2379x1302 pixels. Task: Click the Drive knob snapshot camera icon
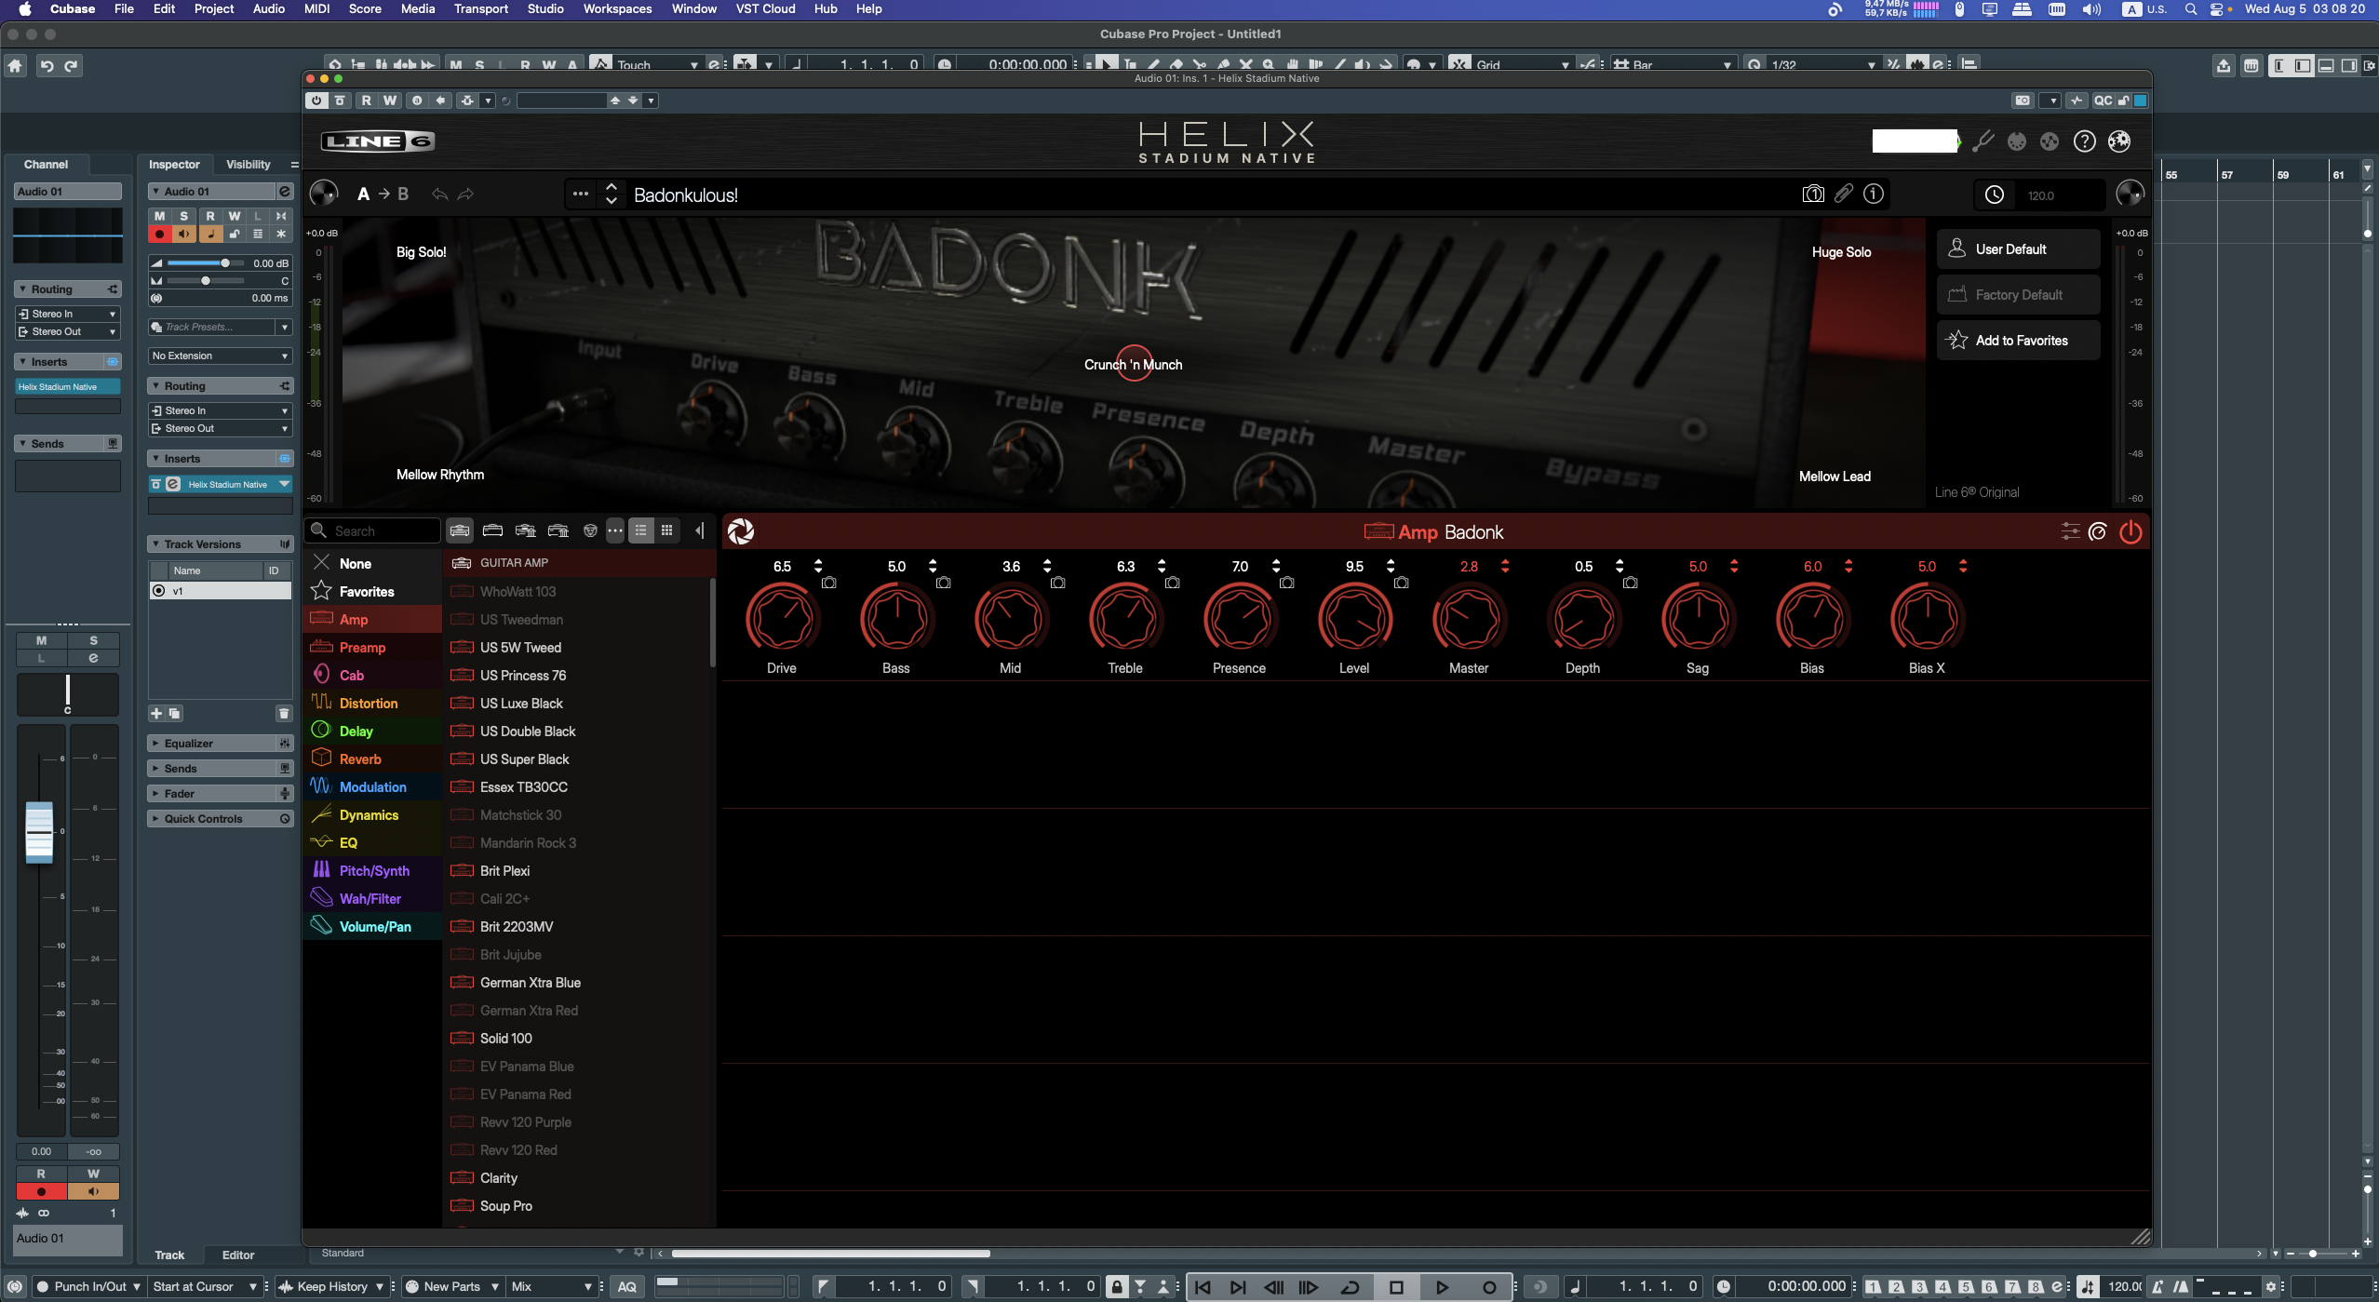[x=829, y=583]
